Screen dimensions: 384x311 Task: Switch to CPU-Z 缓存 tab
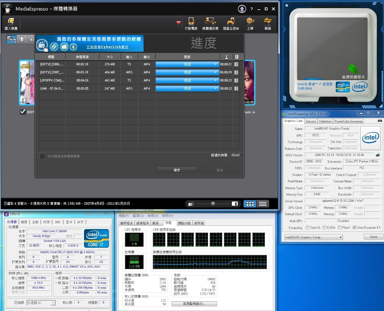click(x=24, y=222)
